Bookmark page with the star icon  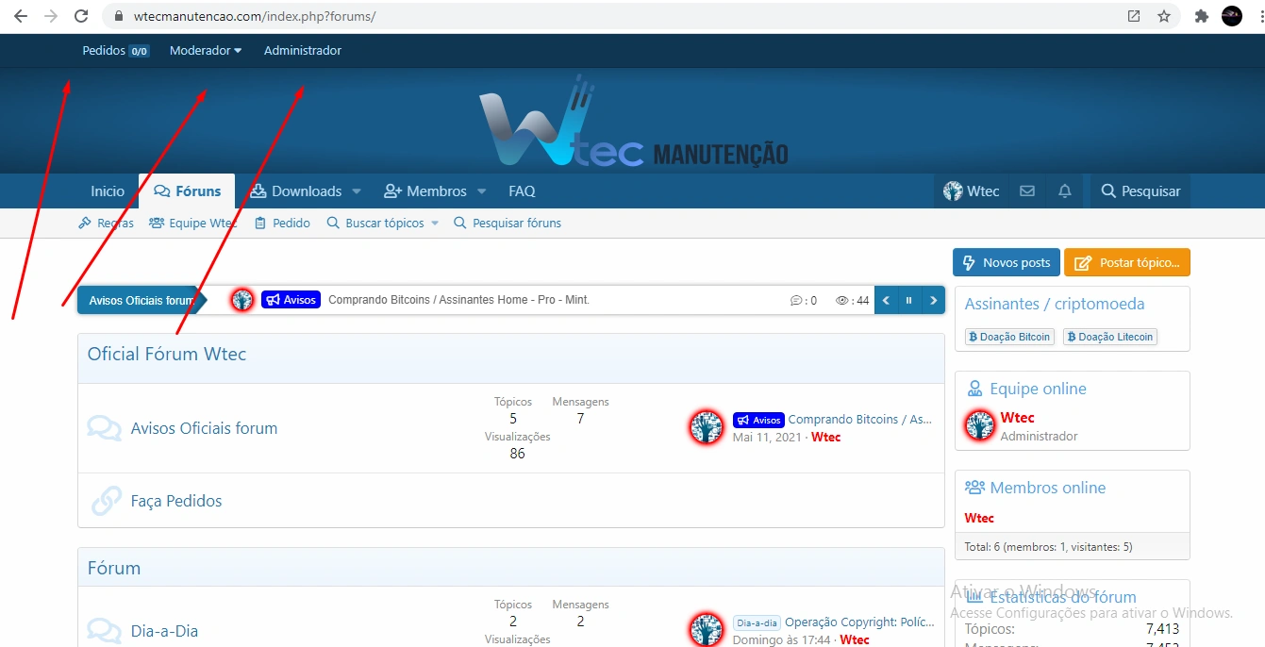[x=1164, y=16]
